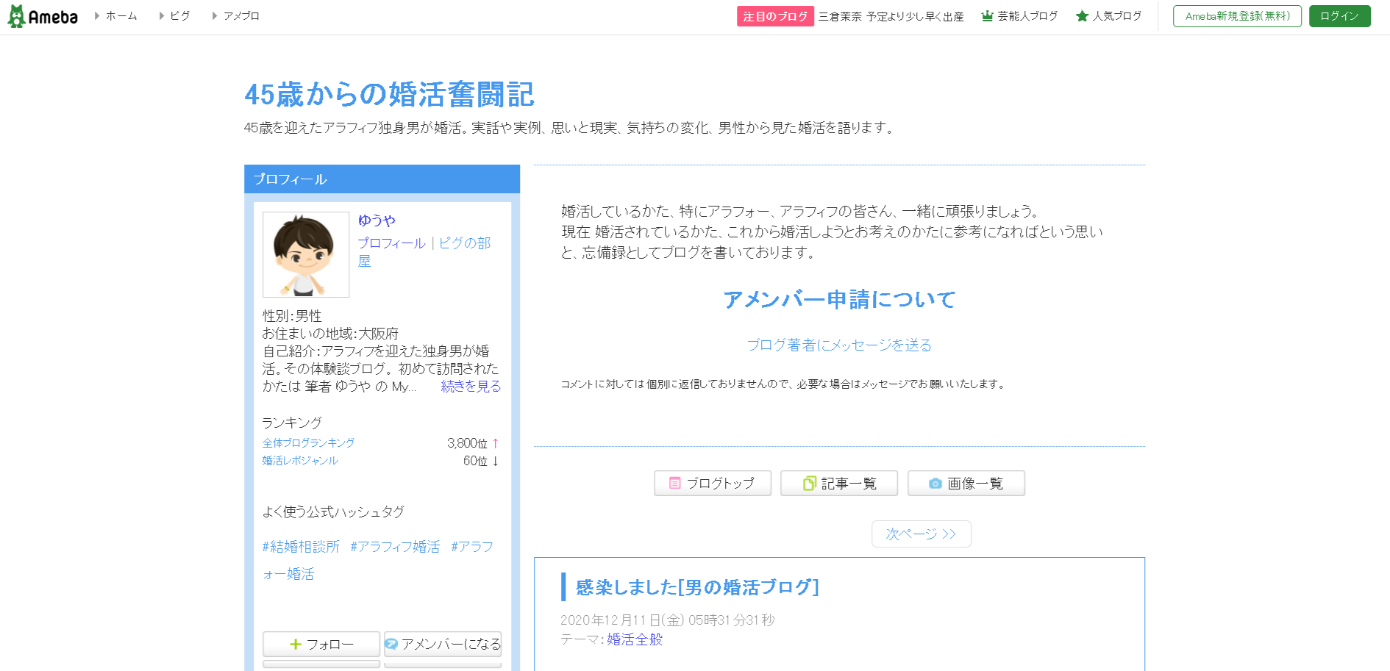The image size is (1390, 671).
Task: Open the ホーム menu item
Action: [121, 16]
